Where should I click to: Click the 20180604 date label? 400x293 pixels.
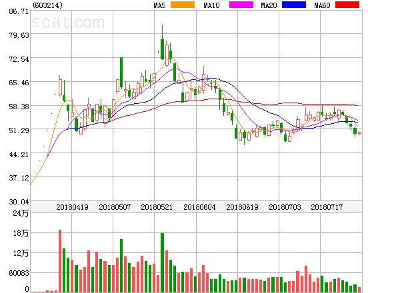(199, 207)
